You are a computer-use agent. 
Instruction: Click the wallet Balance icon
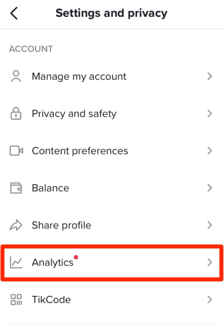16,188
